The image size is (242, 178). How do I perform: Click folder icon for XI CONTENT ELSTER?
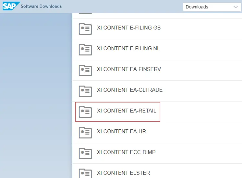click(85, 173)
